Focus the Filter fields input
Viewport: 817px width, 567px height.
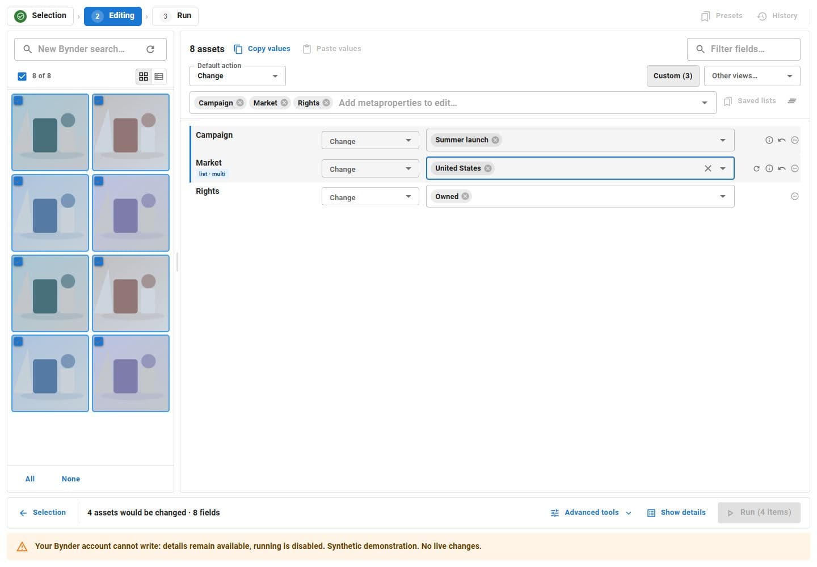click(x=744, y=49)
